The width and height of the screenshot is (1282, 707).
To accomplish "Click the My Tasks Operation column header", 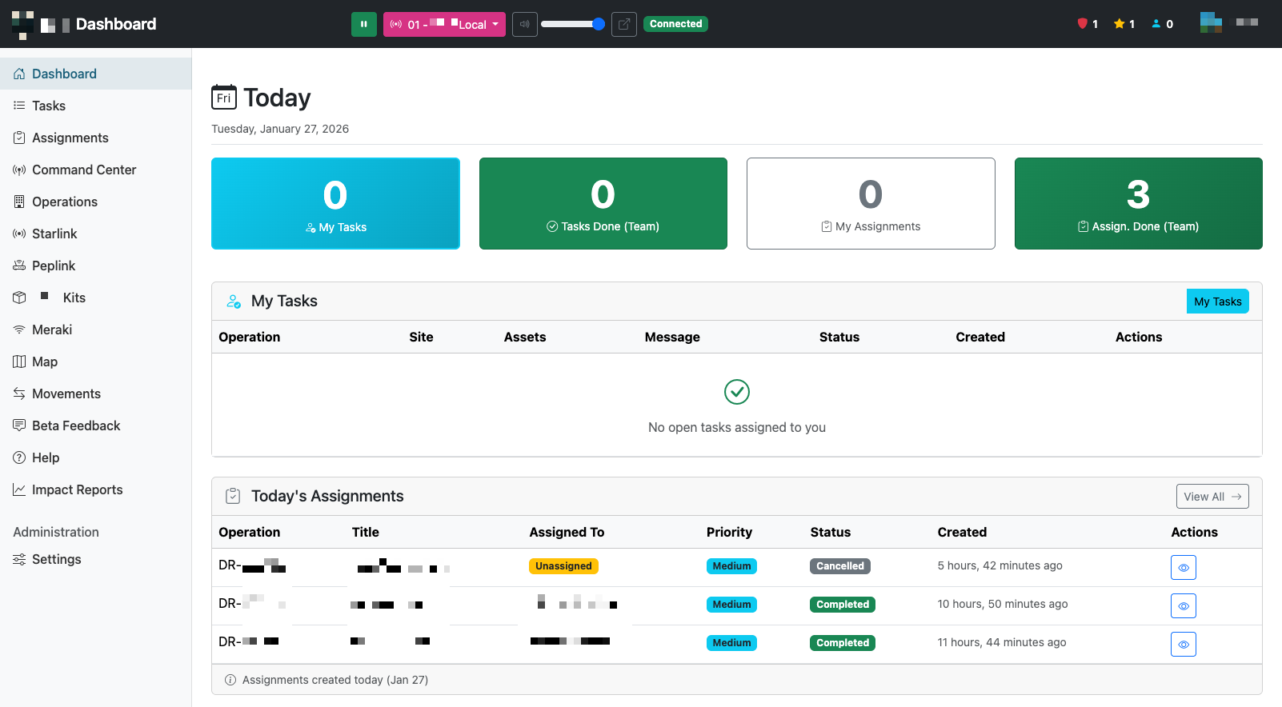I will (250, 338).
